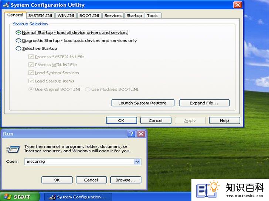Viewport: 269px width, 201px height.
Task: Click Cancel in the Run dialog
Action: point(91,180)
